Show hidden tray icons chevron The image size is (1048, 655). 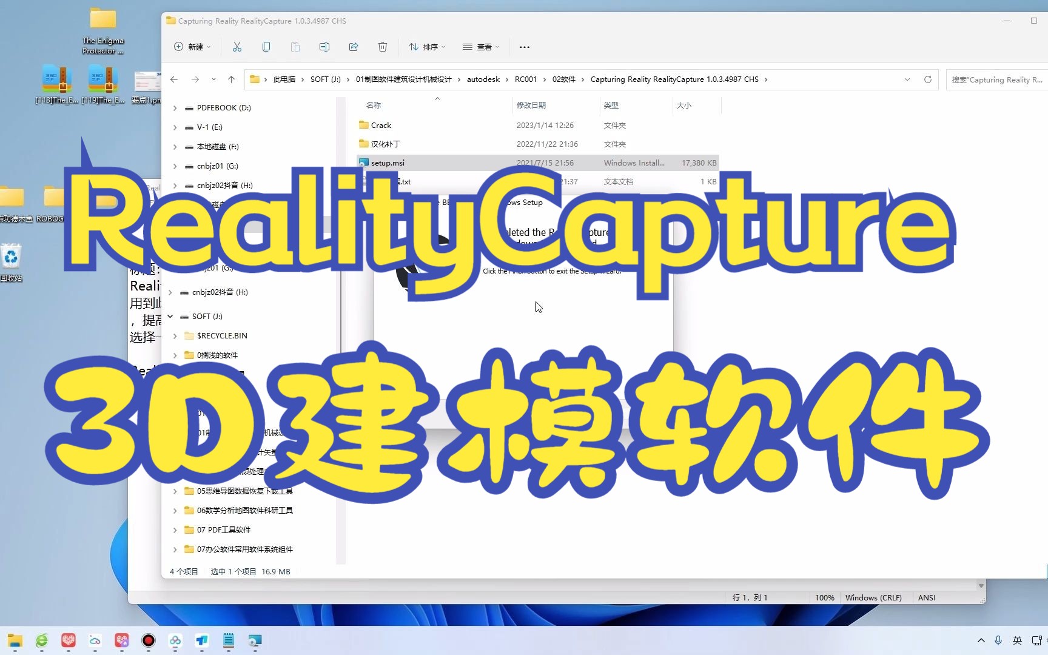(981, 640)
